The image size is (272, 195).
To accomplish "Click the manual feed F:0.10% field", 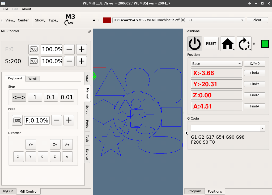I will coord(37,120).
